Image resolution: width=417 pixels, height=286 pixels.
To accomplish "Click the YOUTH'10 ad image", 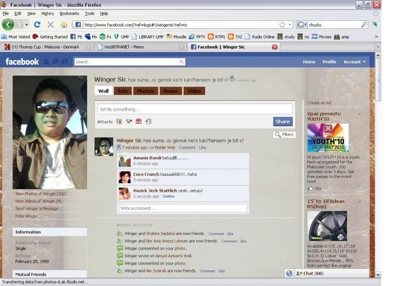I will [x=328, y=138].
